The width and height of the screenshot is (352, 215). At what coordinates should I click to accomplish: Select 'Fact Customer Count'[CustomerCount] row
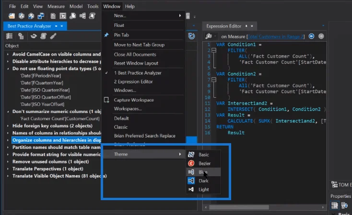coord(60,119)
